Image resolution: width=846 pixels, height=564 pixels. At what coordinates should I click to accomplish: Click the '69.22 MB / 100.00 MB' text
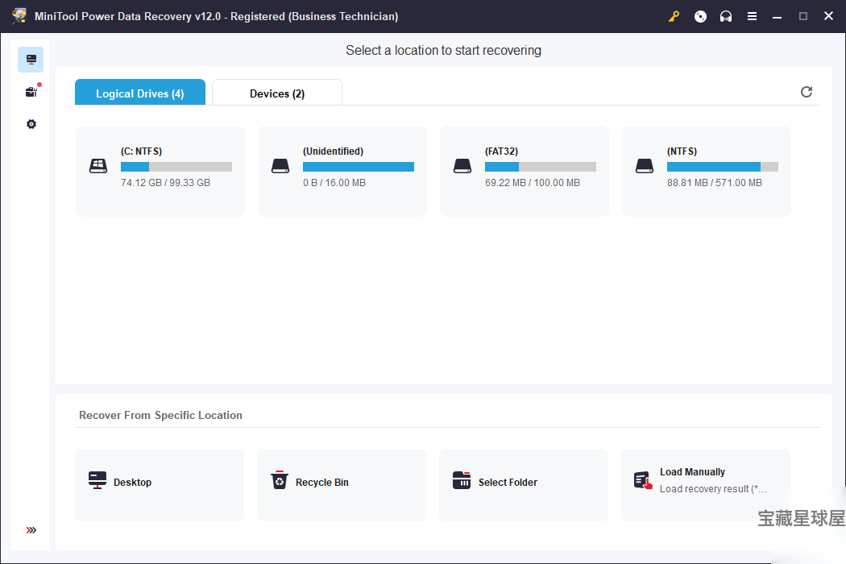click(x=533, y=182)
